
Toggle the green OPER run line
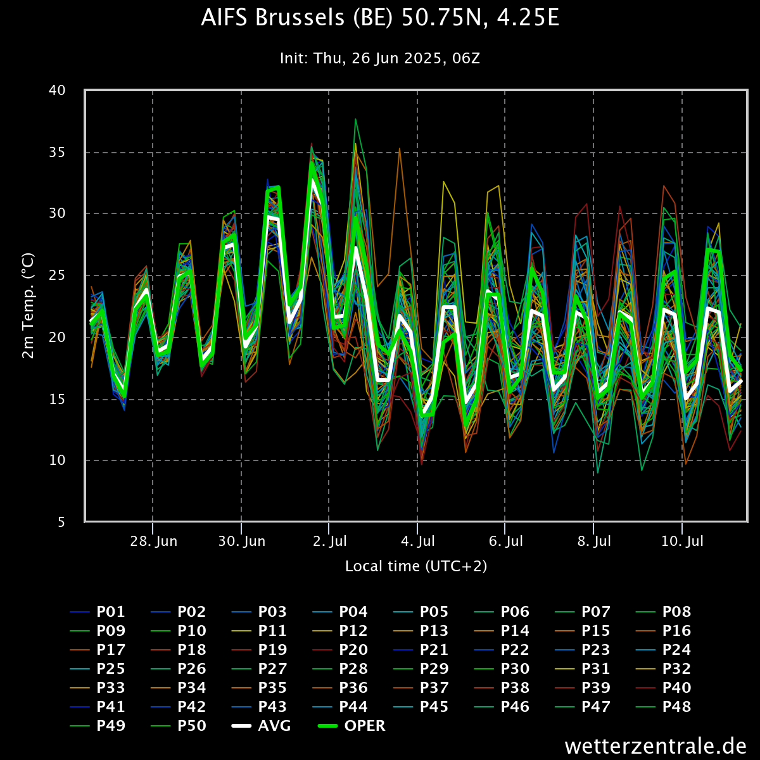click(x=351, y=726)
